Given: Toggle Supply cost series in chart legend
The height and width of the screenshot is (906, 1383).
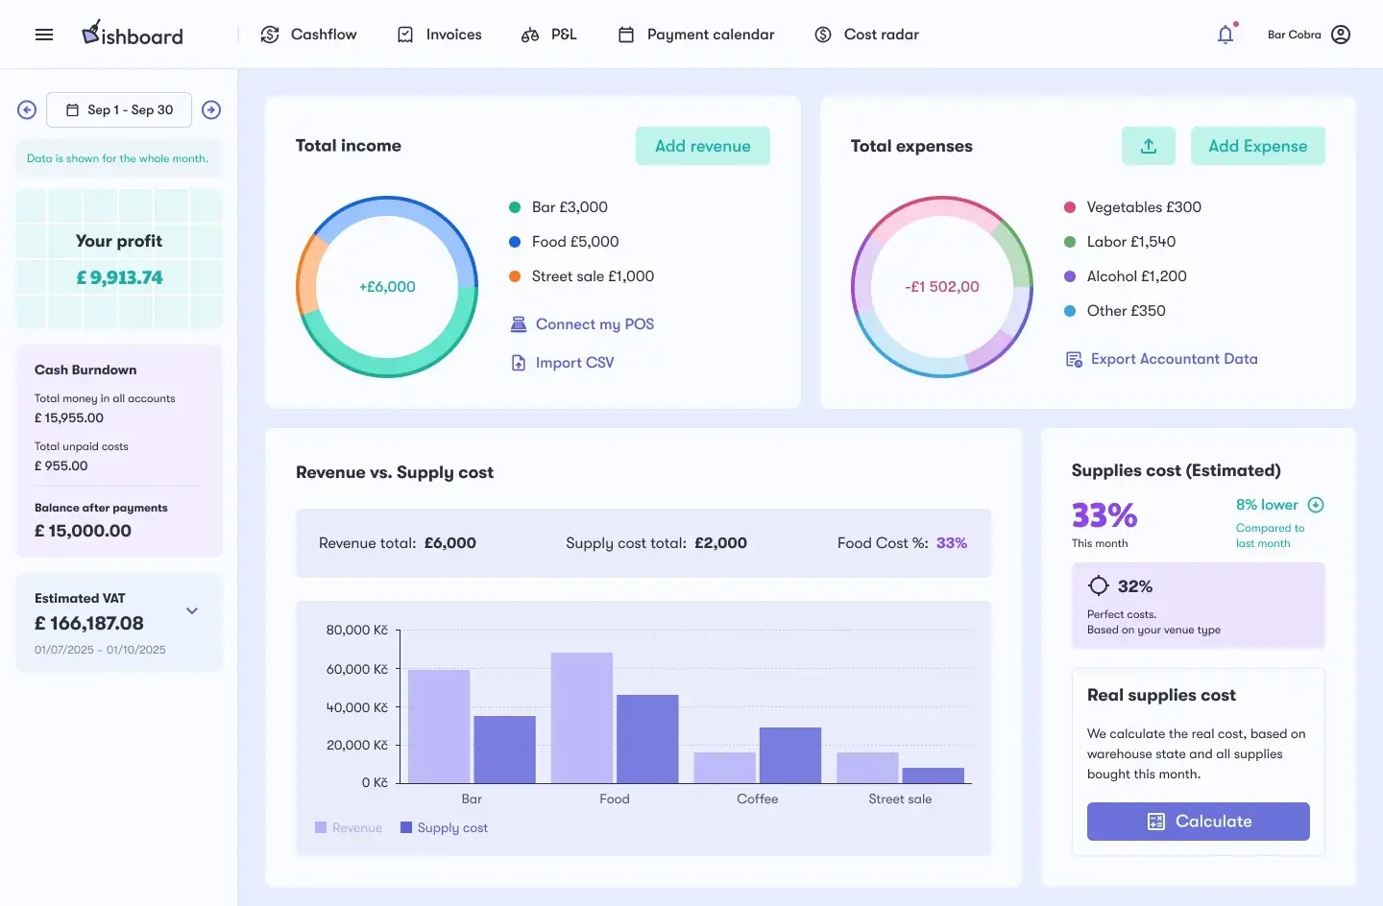Looking at the screenshot, I should coord(444,827).
